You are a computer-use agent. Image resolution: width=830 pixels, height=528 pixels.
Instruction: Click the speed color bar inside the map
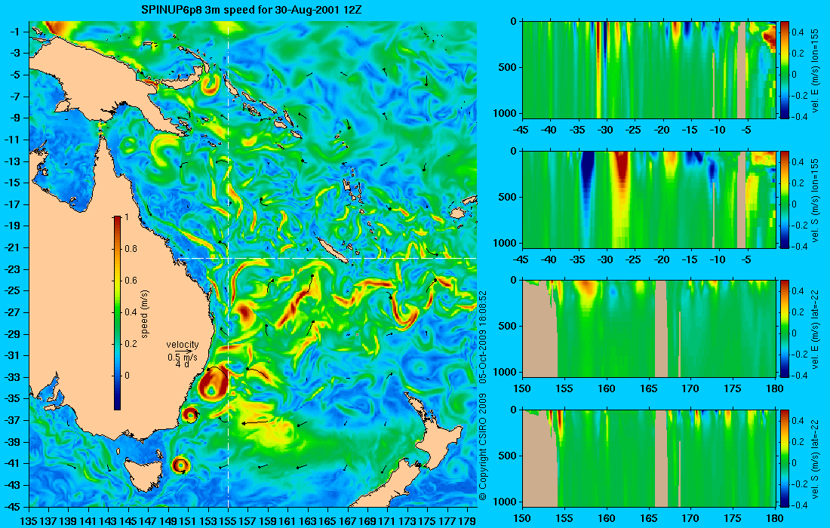tap(117, 313)
